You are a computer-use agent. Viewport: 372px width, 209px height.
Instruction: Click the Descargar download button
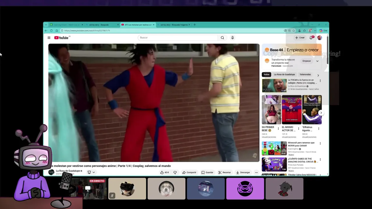point(243,172)
